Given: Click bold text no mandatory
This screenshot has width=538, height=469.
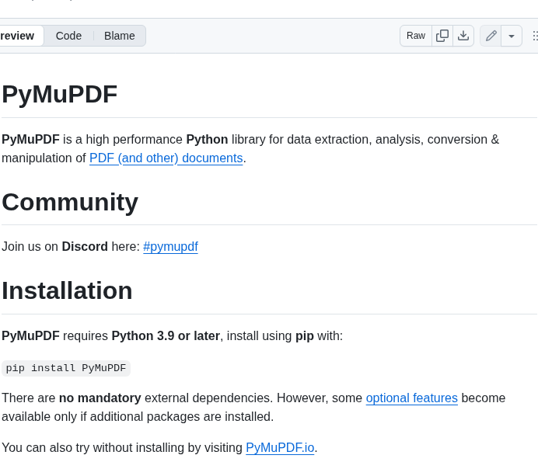Looking at the screenshot, I should (x=100, y=398).
